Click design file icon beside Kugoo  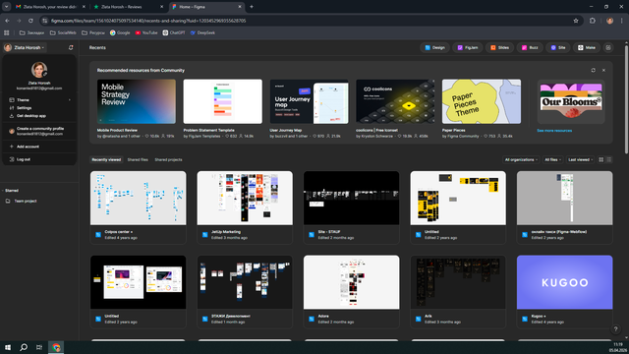525,319
